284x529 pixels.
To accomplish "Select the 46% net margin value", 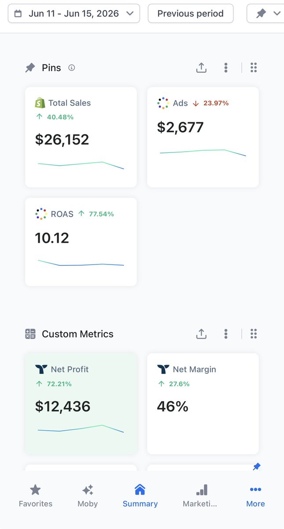I will (173, 406).
